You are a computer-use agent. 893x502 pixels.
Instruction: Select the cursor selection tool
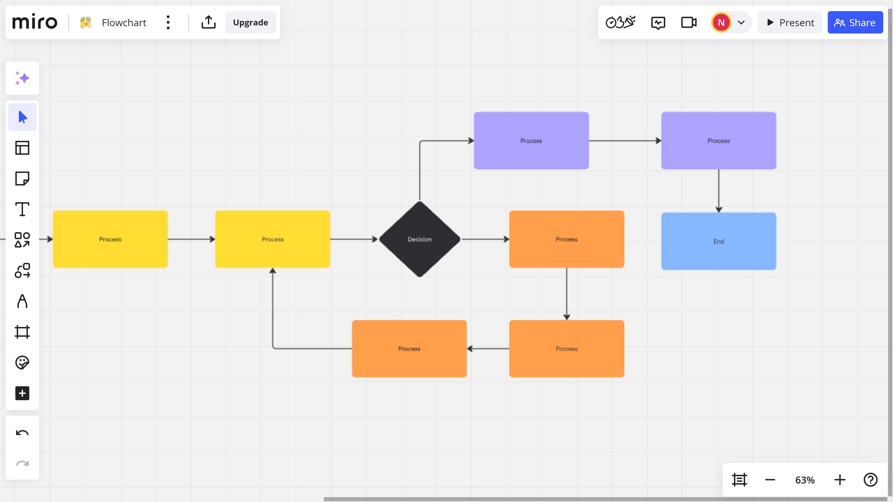[22, 117]
